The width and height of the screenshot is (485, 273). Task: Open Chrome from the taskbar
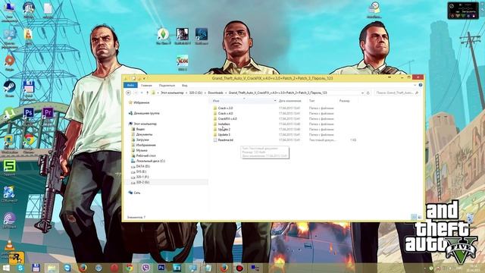(x=130, y=268)
